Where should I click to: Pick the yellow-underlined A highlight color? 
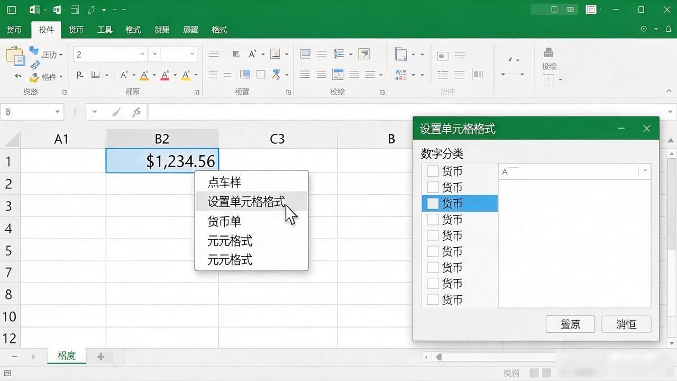tap(186, 75)
